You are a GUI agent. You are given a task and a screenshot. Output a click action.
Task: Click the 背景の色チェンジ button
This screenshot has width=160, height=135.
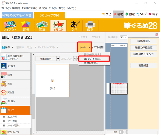pyautogui.click(x=143, y=54)
